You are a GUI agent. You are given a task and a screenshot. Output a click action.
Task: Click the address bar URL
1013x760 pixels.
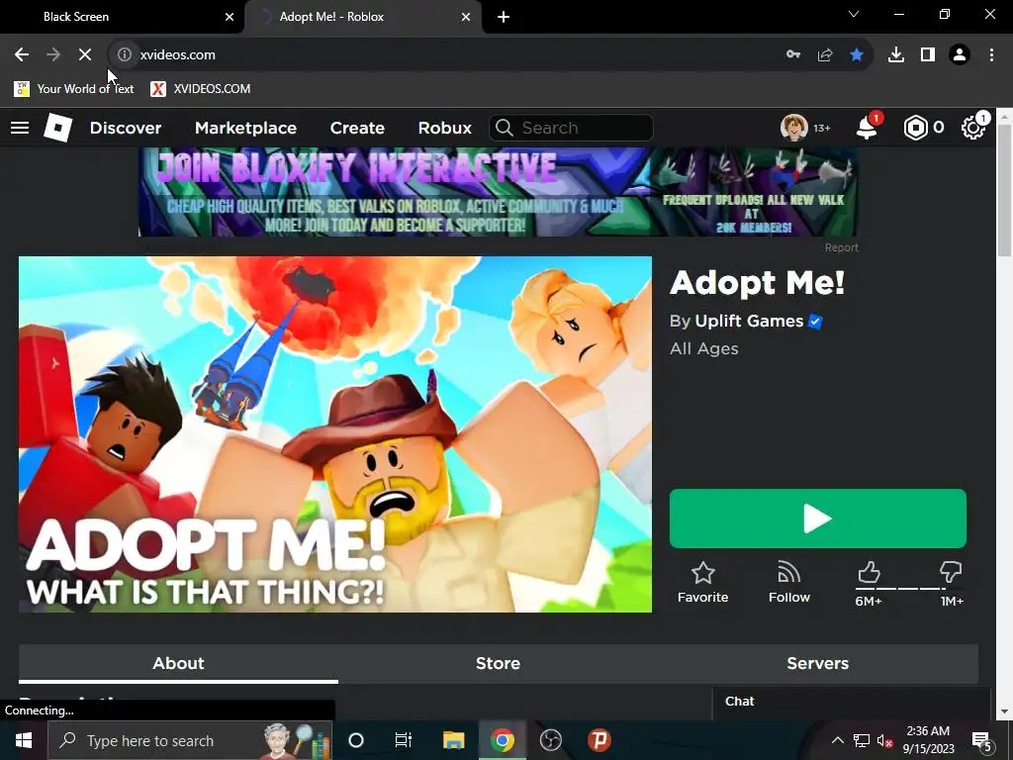point(178,55)
